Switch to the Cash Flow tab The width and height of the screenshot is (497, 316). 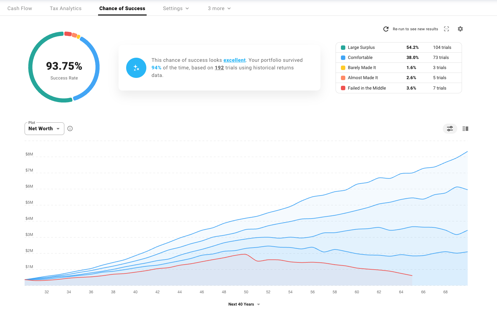[20, 9]
